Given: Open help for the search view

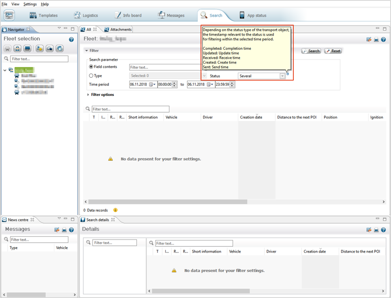Looking at the screenshot, I should tap(384, 39).
